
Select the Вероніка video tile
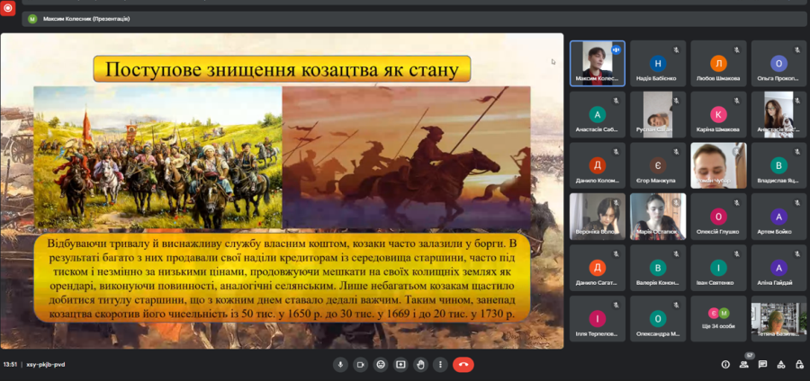pyautogui.click(x=598, y=217)
